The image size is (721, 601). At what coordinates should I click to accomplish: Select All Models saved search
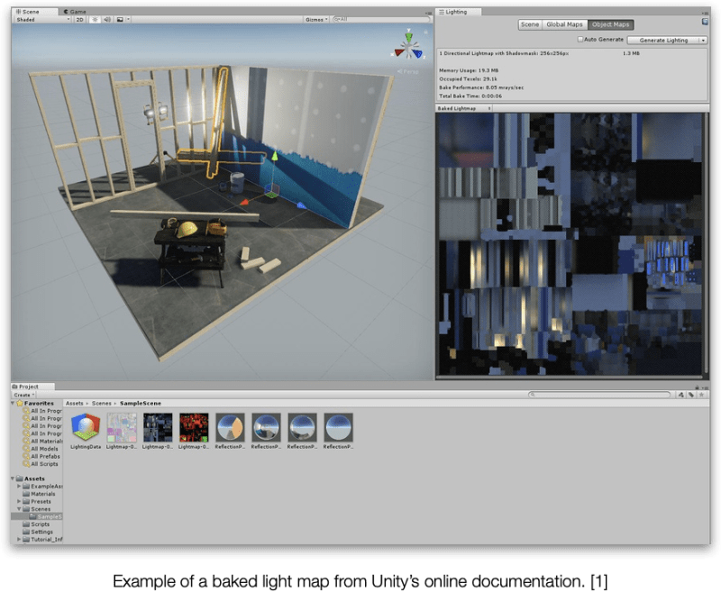coord(41,449)
